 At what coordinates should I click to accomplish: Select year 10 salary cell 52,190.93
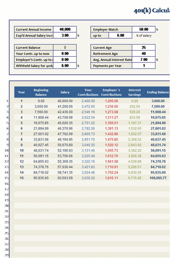coord(65,150)
